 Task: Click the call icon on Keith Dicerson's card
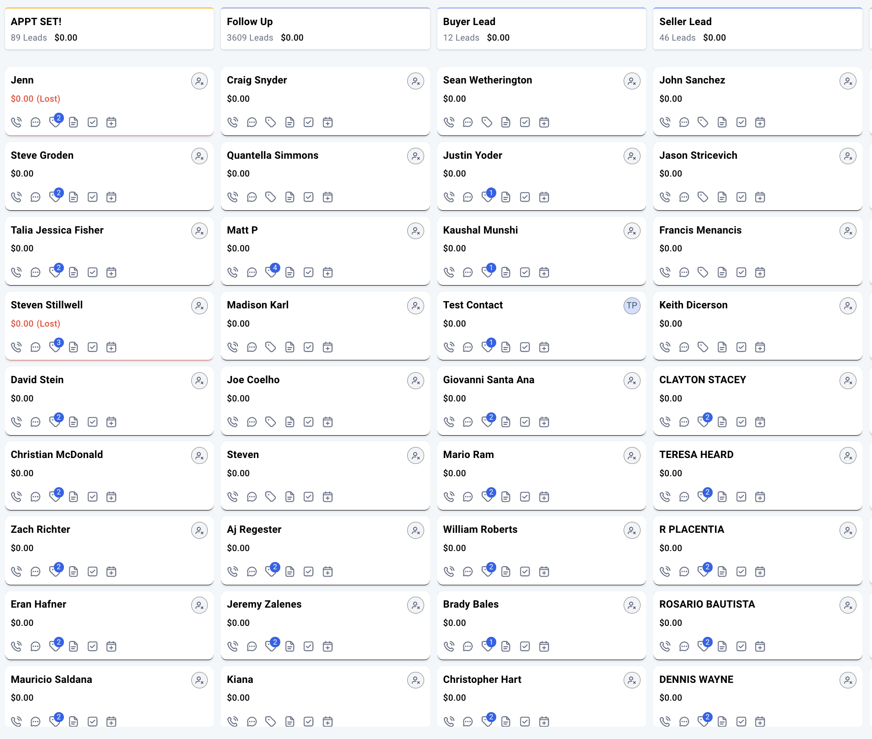[665, 347]
